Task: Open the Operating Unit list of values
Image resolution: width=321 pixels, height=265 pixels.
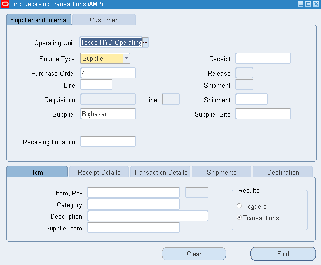Action: click(145, 43)
